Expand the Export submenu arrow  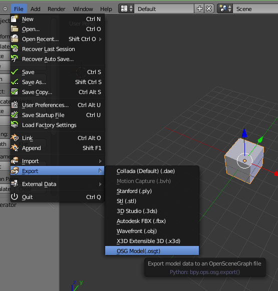(100, 170)
